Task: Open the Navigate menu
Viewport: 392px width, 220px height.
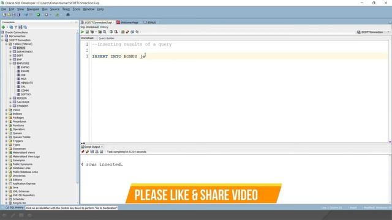Action: pos(33,9)
